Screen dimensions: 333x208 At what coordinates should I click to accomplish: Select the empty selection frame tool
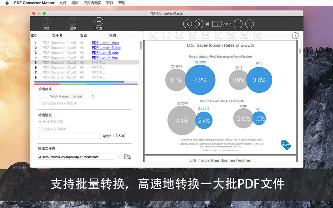click(166, 35)
